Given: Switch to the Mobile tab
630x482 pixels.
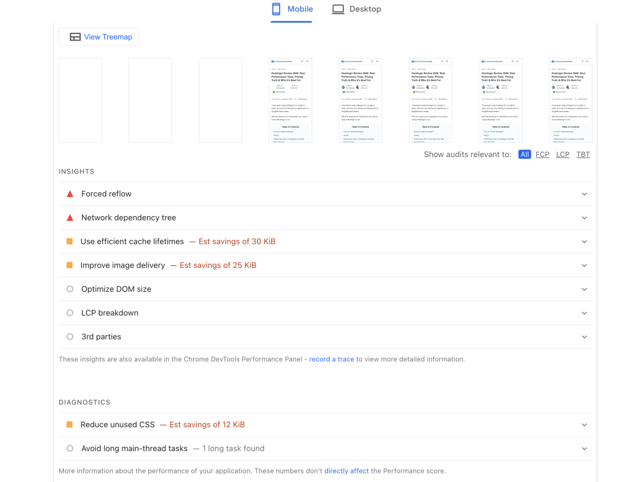Looking at the screenshot, I should pos(292,9).
